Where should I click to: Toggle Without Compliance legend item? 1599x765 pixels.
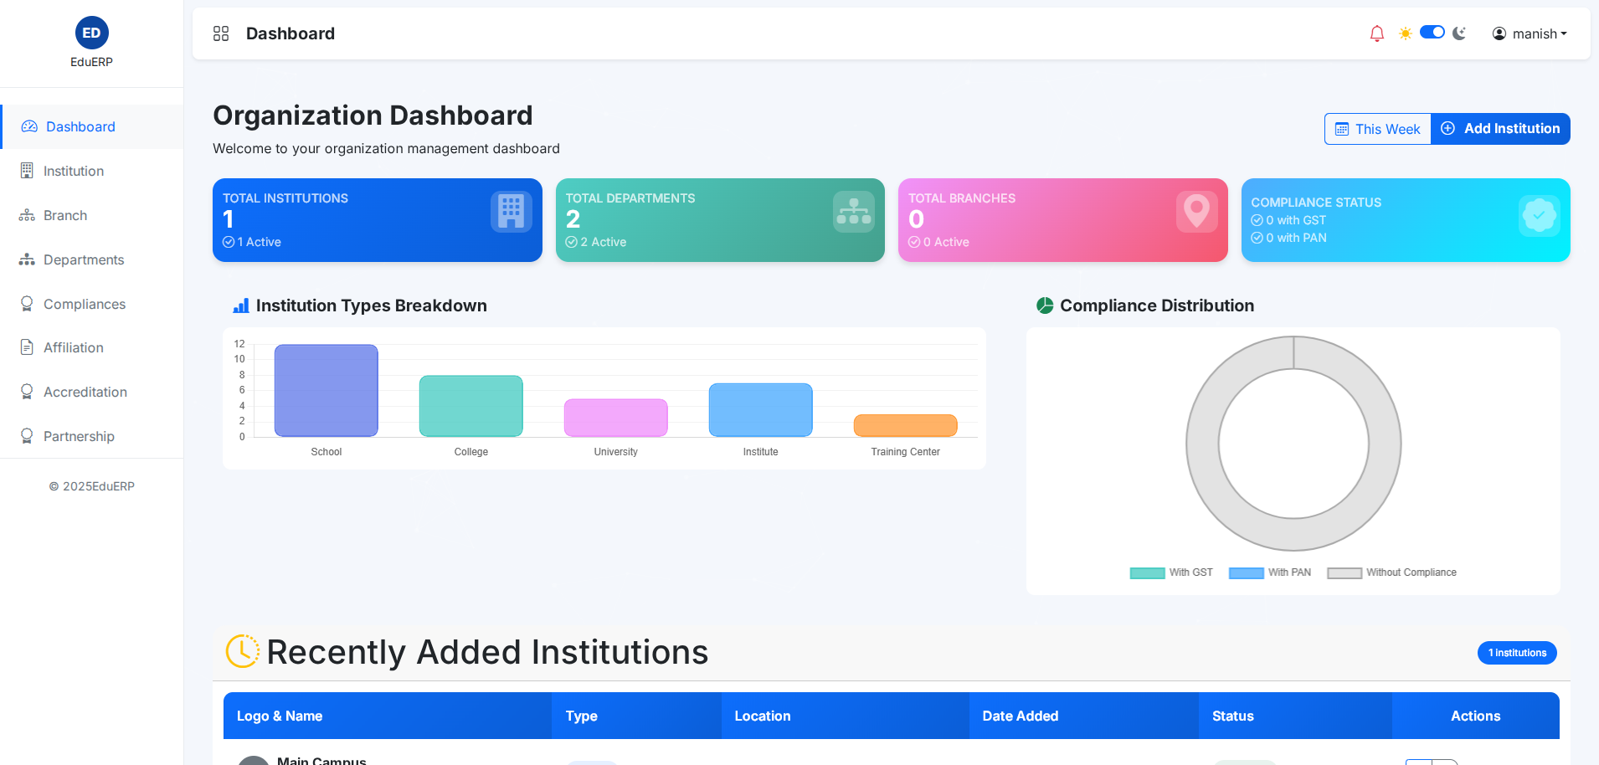[1392, 572]
